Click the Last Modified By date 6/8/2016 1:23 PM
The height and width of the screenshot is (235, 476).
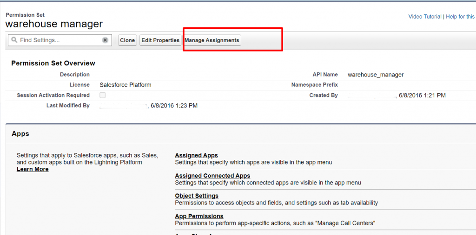(174, 106)
